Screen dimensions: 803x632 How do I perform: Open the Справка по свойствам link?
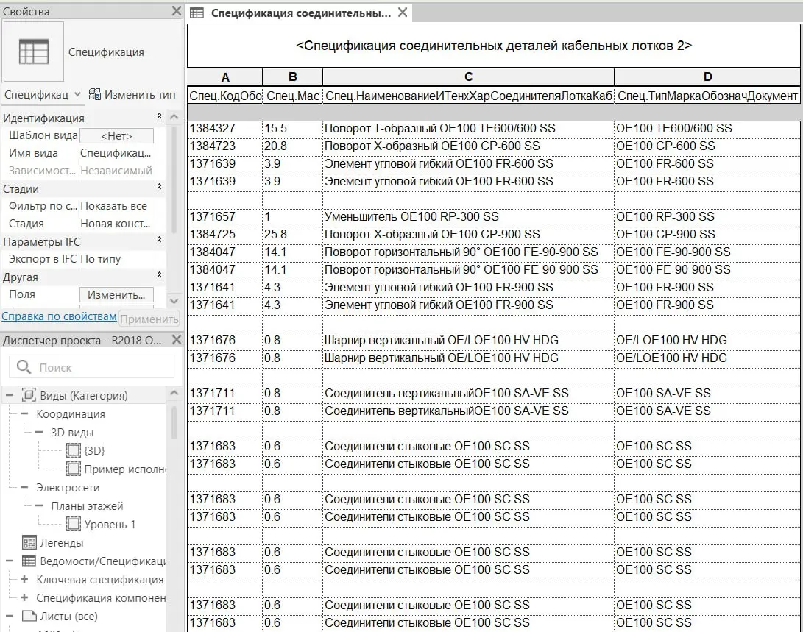point(59,316)
